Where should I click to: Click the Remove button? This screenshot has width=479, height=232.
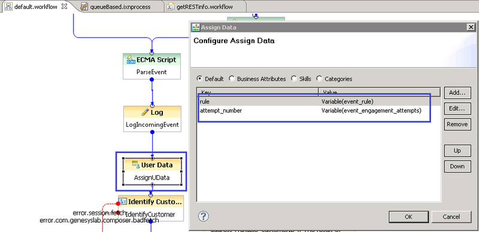[457, 124]
